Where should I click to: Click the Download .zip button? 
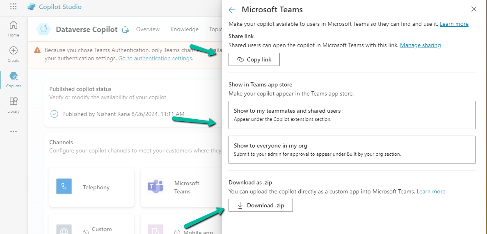261,205
